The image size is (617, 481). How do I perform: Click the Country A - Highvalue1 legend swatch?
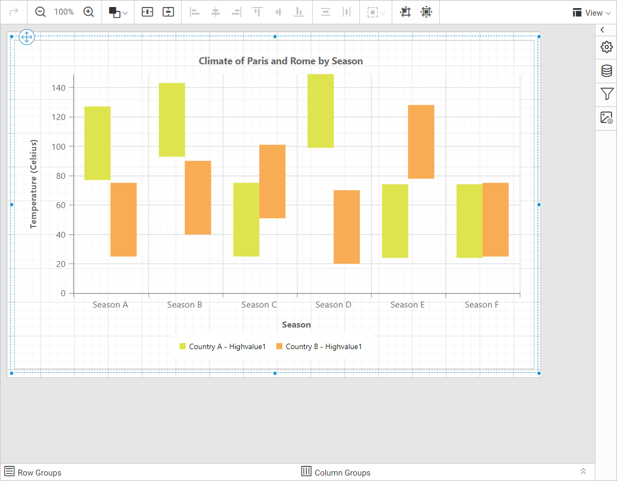click(x=183, y=346)
